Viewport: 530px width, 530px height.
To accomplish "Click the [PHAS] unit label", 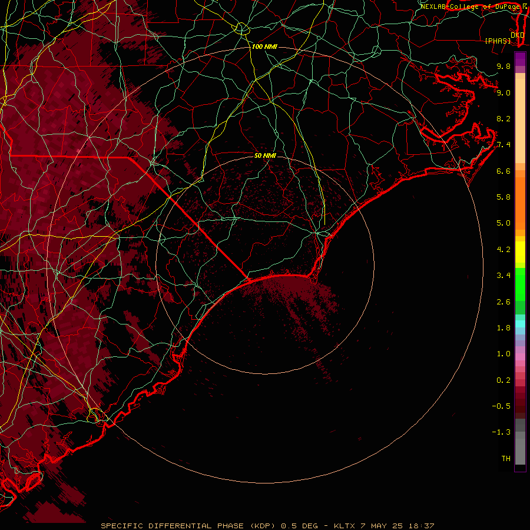I will point(498,41).
